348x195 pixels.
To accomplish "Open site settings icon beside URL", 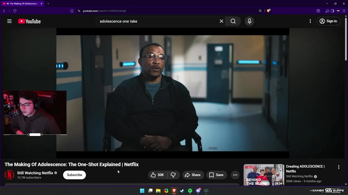I will 79,11.
